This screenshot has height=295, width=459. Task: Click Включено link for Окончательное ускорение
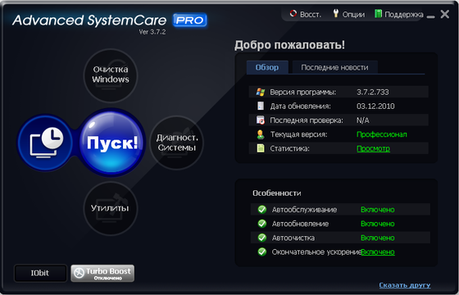[378, 252]
